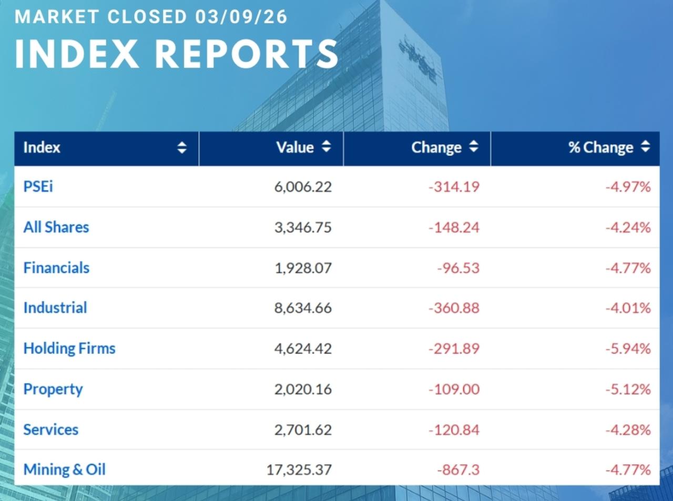Viewport: 673px width, 501px height.
Task: Click the sort arrows beside Value header
Action: pos(326,147)
